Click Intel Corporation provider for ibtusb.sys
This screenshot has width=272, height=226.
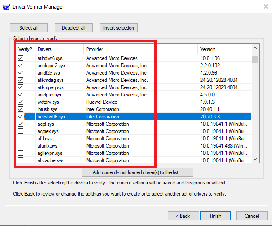tap(103, 109)
